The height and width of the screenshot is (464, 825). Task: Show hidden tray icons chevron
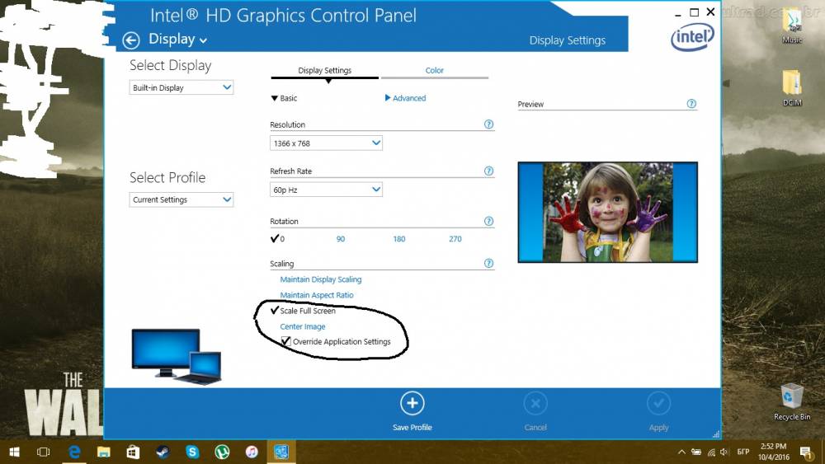point(681,452)
